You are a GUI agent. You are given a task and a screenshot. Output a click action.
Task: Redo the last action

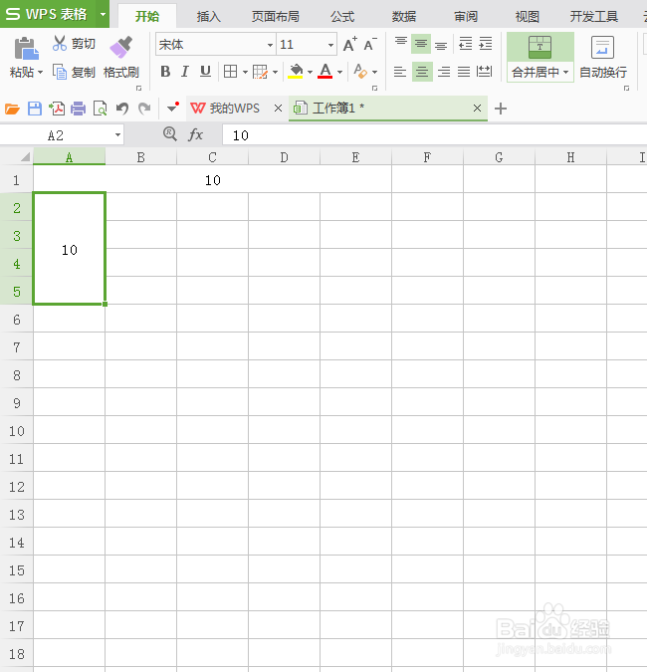(144, 109)
